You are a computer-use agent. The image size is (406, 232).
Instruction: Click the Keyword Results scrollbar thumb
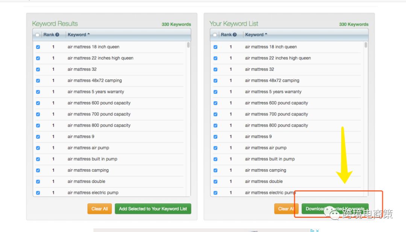click(x=188, y=45)
